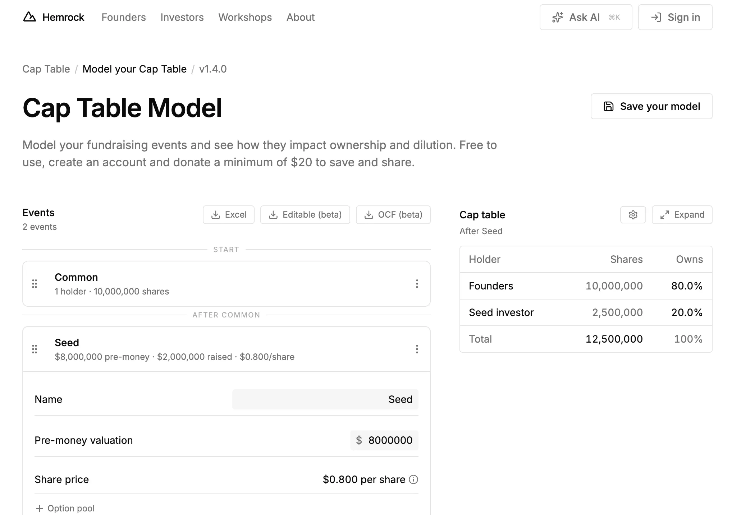Click Founders shares value 10,000,000
The width and height of the screenshot is (732, 515).
[x=614, y=286]
